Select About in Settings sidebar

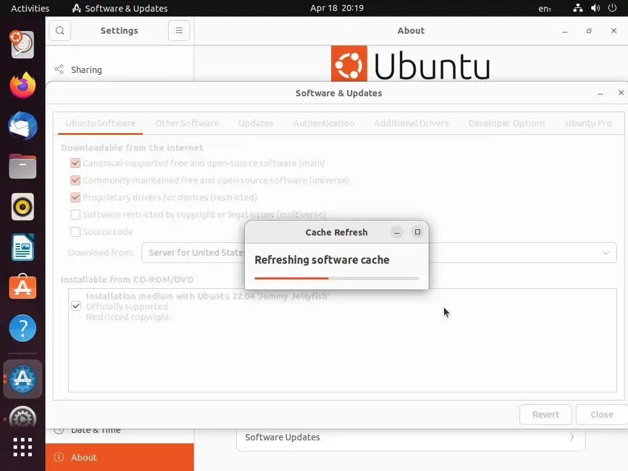[120, 457]
